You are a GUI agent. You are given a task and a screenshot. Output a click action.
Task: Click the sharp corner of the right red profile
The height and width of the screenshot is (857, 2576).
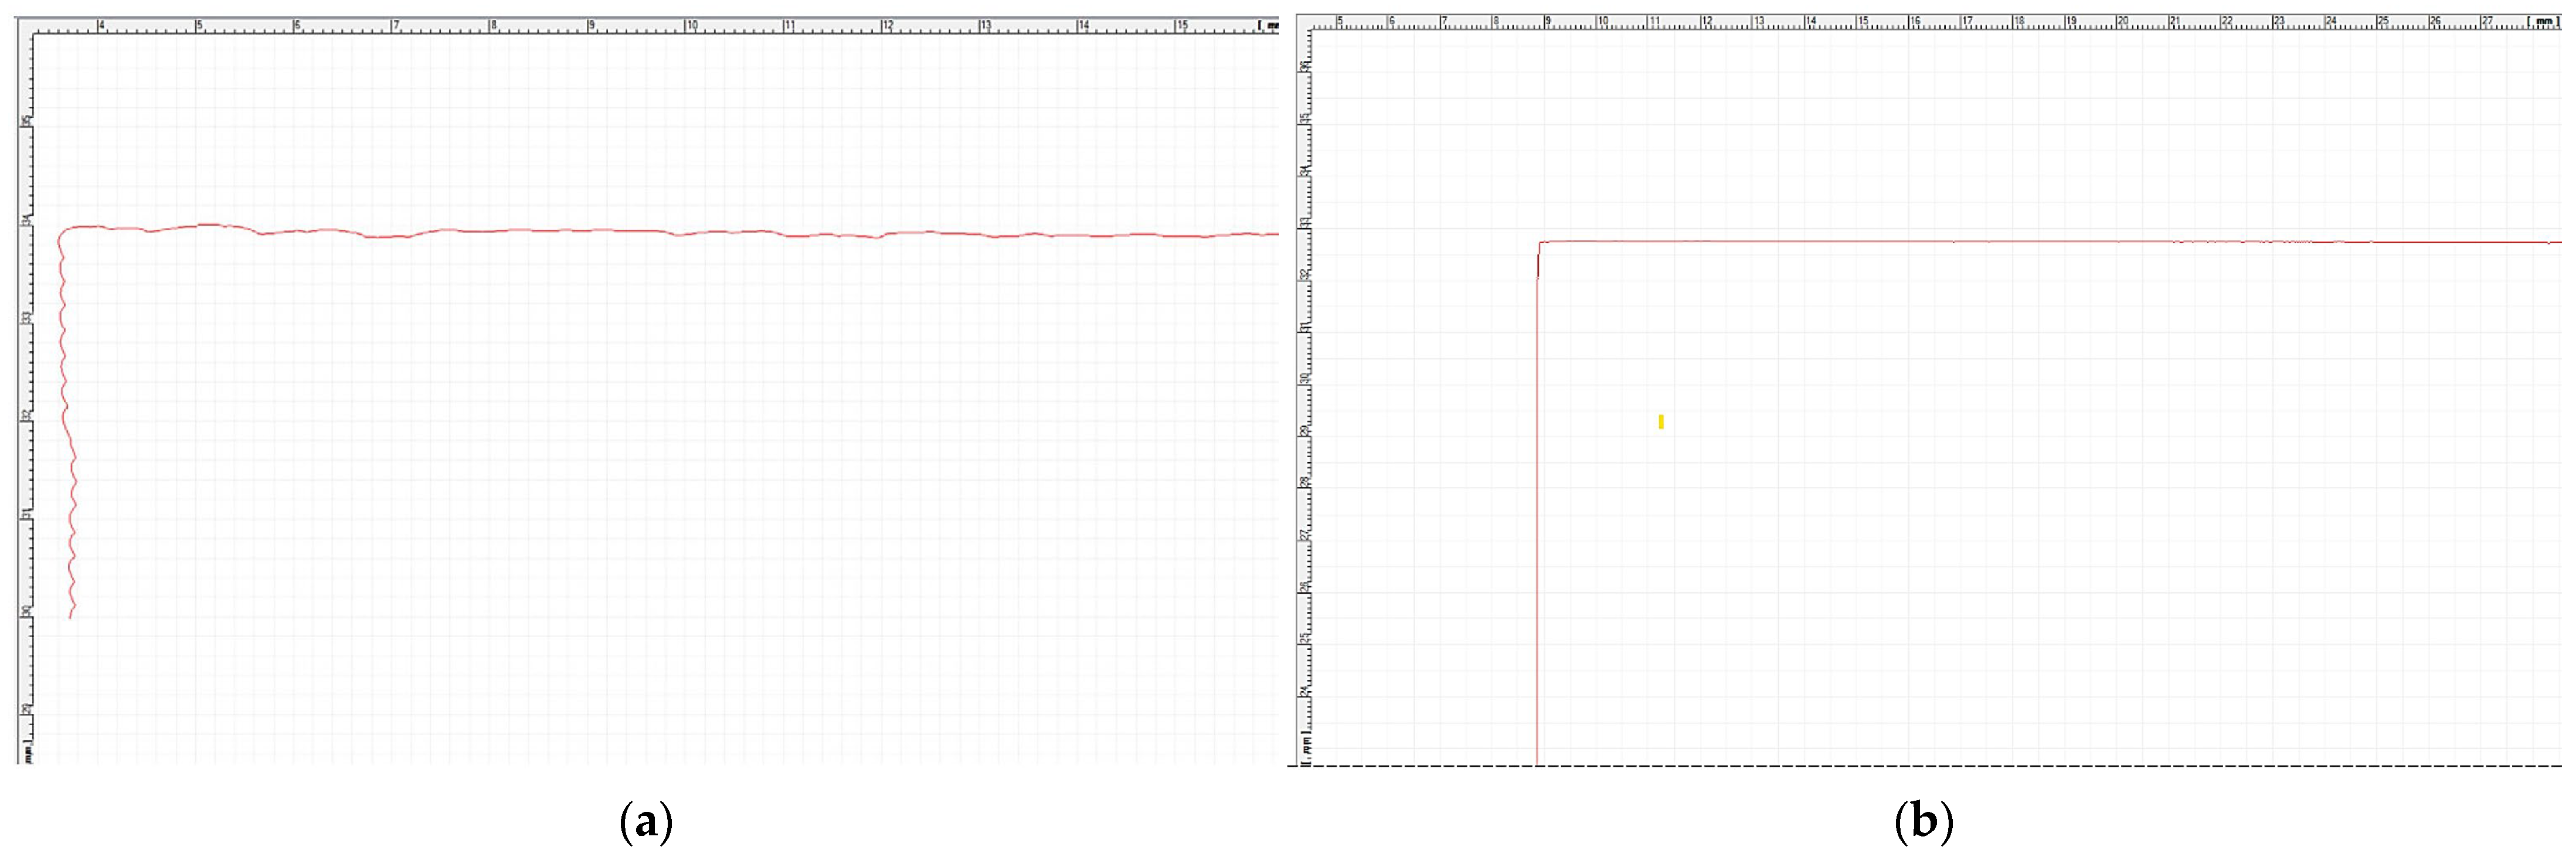pos(1540,243)
